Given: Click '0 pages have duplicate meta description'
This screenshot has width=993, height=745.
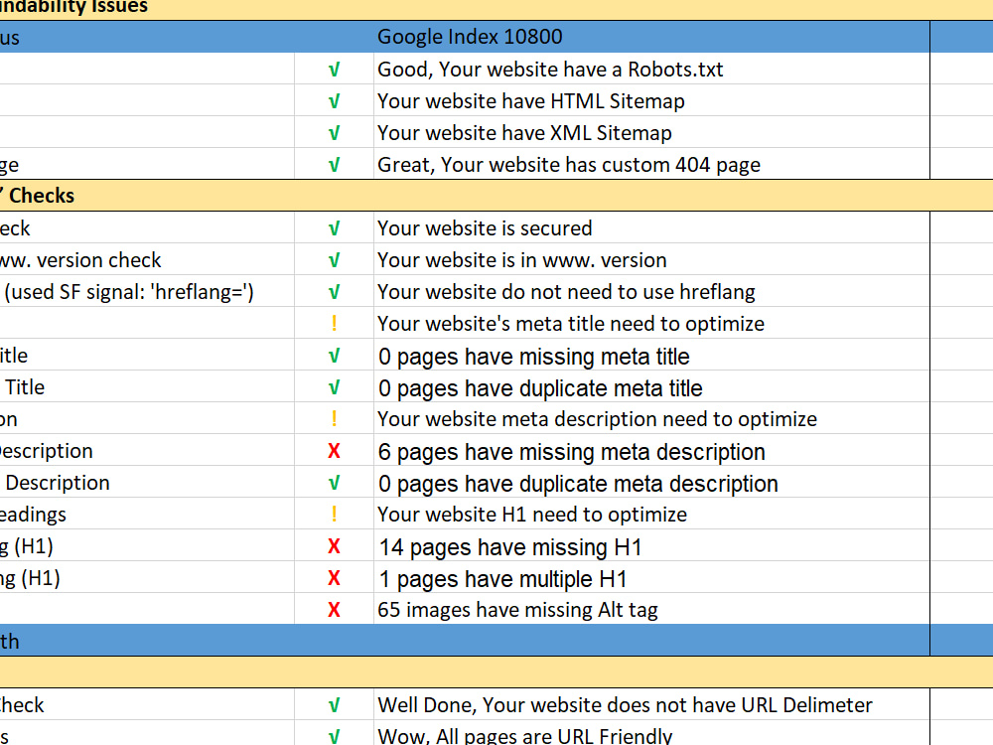Looking at the screenshot, I should 578,484.
